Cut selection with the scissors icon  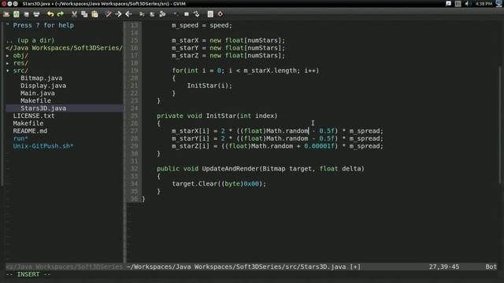coord(74,14)
